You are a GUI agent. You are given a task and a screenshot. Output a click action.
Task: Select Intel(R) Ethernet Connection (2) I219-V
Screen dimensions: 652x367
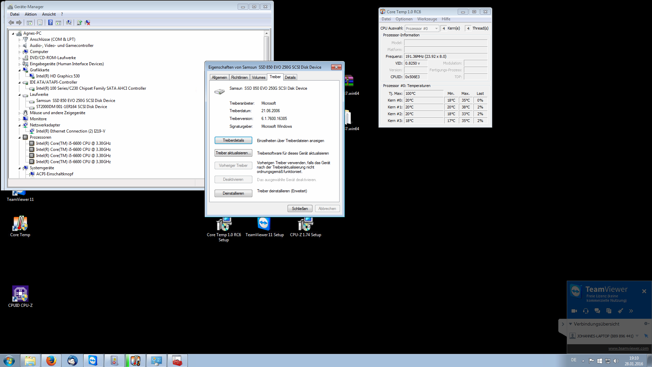[x=71, y=131]
